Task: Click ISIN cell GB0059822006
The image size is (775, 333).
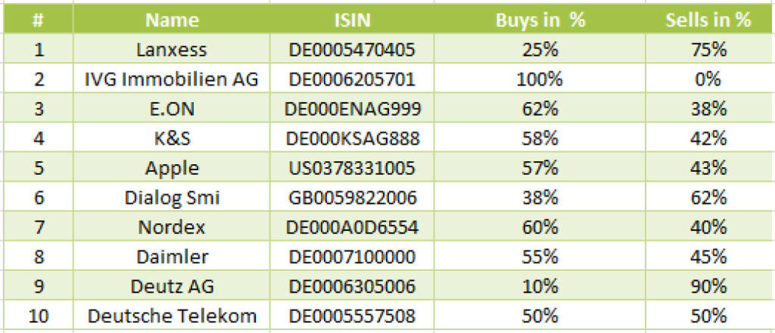Action: click(x=352, y=198)
